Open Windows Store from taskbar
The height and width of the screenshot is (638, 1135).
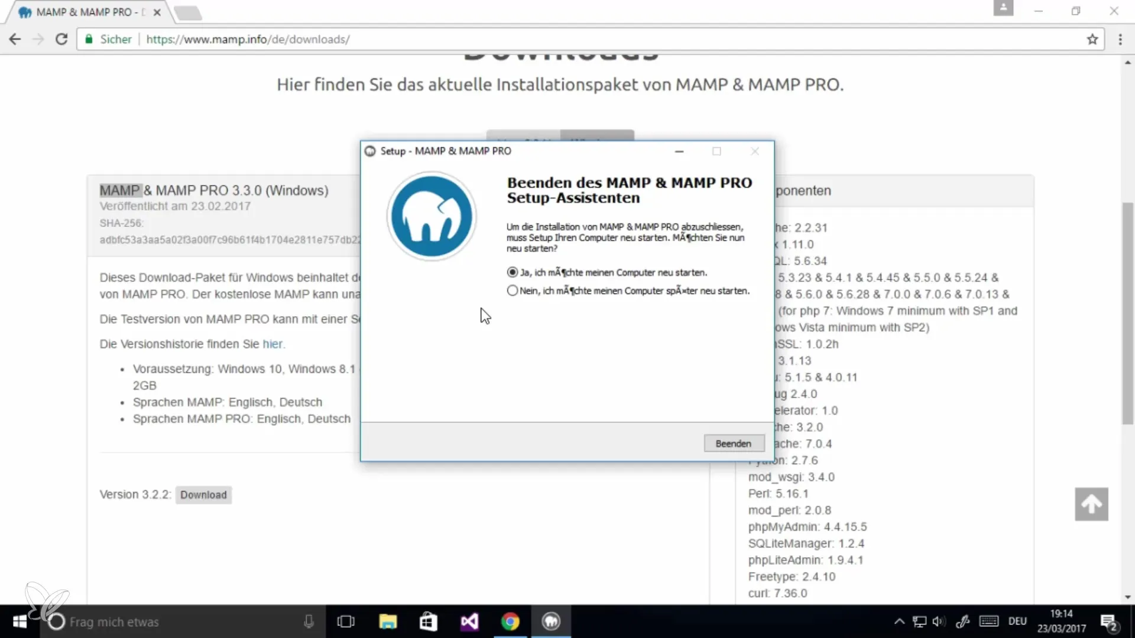428,621
